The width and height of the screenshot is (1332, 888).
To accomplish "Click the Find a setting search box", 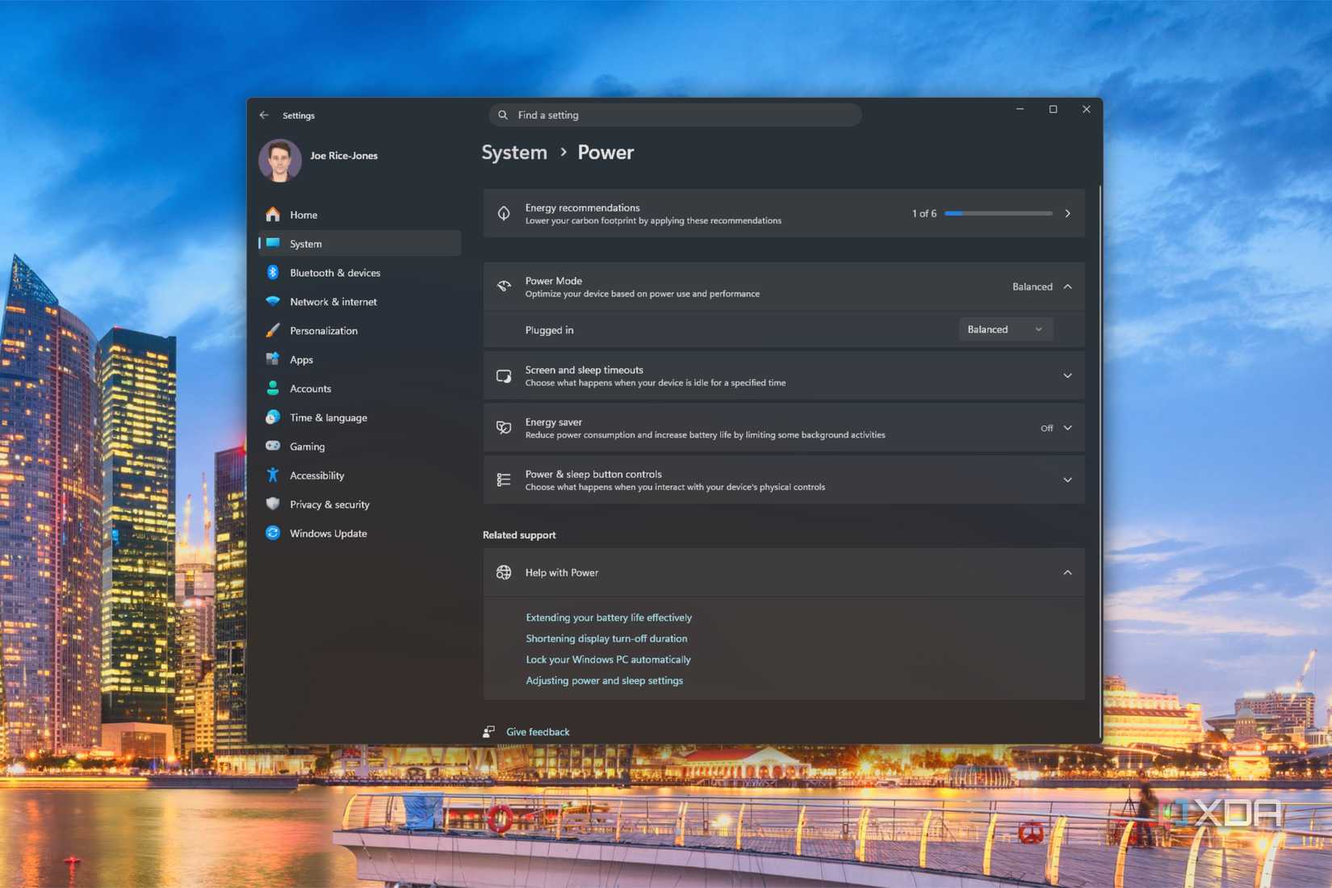I will pos(675,115).
